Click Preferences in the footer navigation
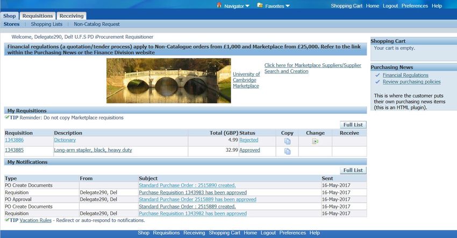The image size is (457, 238). pyautogui.click(x=292, y=233)
